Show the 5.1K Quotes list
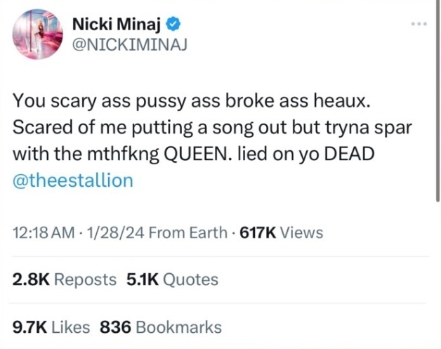 [172, 279]
